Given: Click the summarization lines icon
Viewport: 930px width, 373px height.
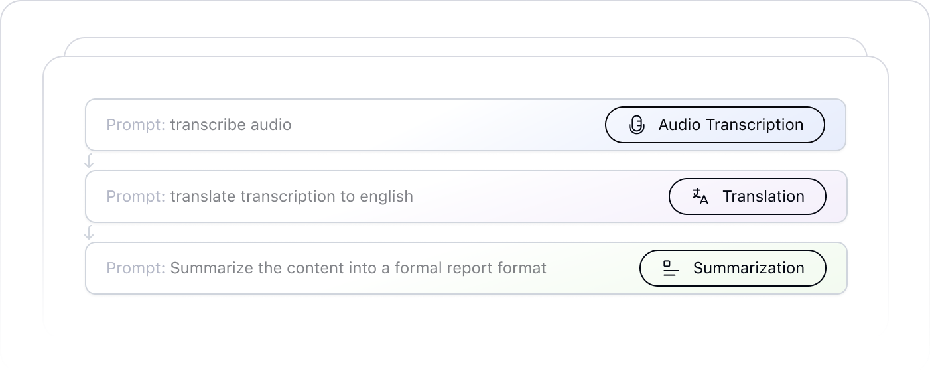Looking at the screenshot, I should [671, 268].
